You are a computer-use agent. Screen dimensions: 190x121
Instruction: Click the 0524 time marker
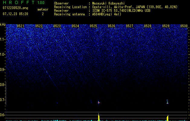(75, 26)
